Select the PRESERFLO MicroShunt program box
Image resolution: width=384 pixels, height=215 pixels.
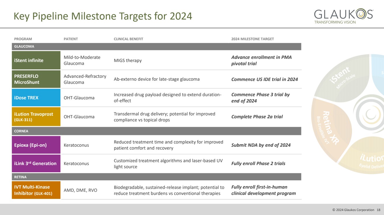click(36, 79)
